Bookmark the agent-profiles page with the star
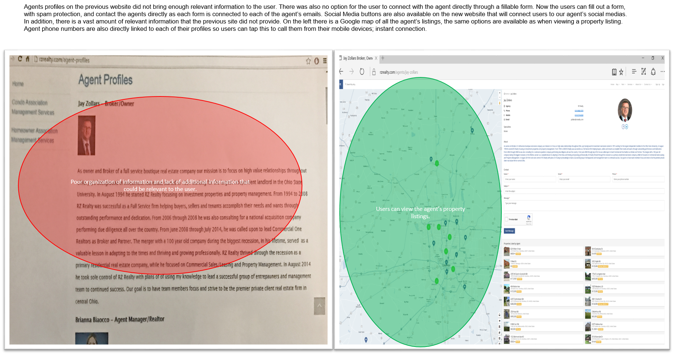 click(x=308, y=61)
